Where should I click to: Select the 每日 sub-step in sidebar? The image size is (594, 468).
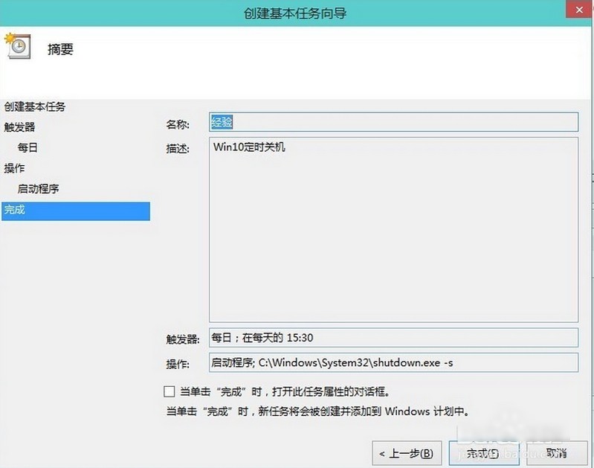coord(28,147)
